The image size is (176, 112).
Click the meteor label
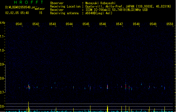tap(40, 9)
